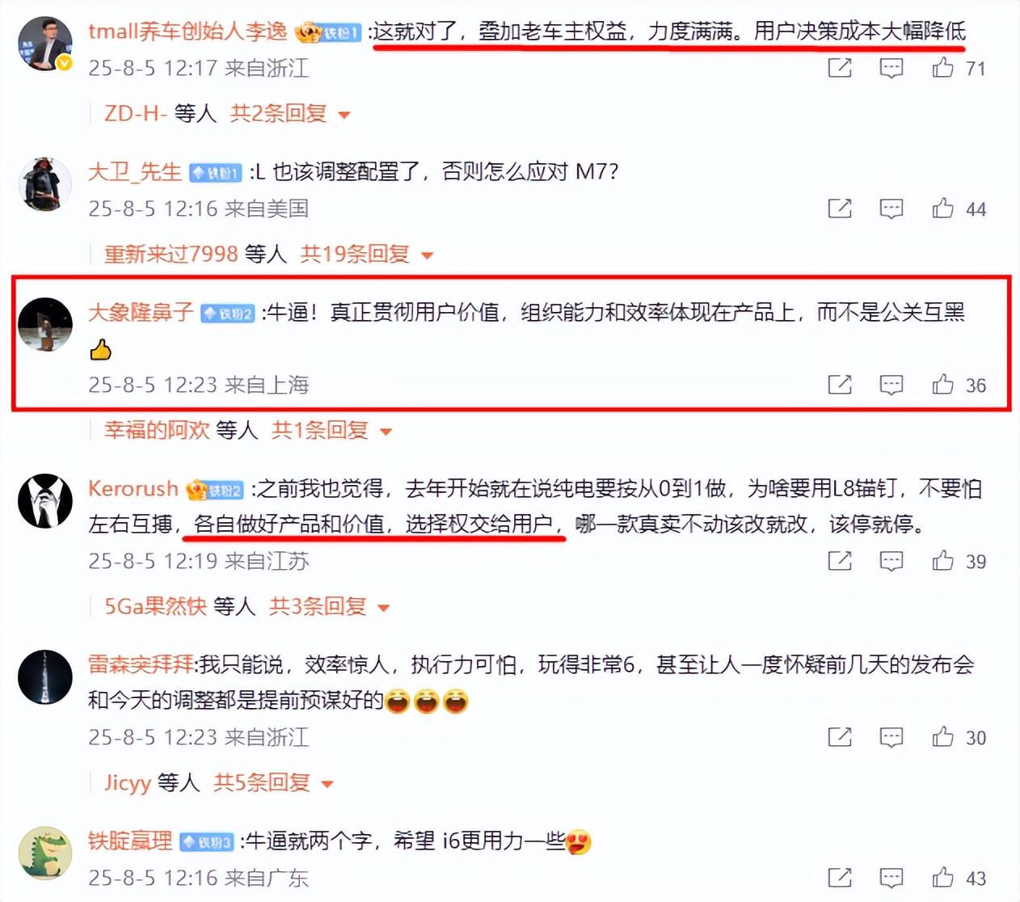Open reply box on 雷森实拜拜's comment
This screenshot has width=1020, height=902.
(x=891, y=737)
